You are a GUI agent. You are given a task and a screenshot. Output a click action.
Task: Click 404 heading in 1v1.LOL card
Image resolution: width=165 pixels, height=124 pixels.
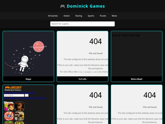click(x=96, y=41)
